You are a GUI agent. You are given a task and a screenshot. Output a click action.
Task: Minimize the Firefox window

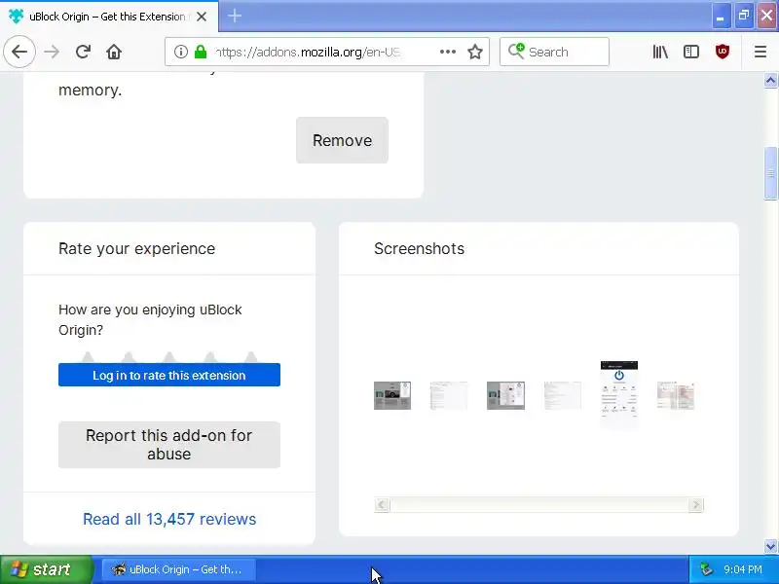point(720,17)
